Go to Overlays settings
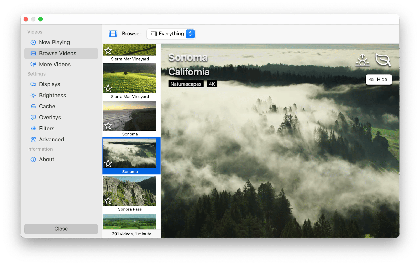Viewport: 420px width, 265px height. 61,117
